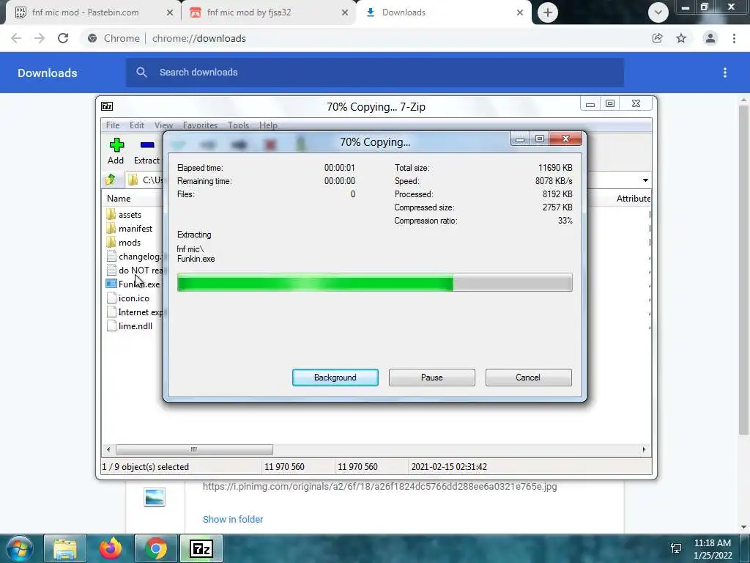Click the up-folder icon in 7-Zip
This screenshot has height=563, width=750.
(111, 180)
